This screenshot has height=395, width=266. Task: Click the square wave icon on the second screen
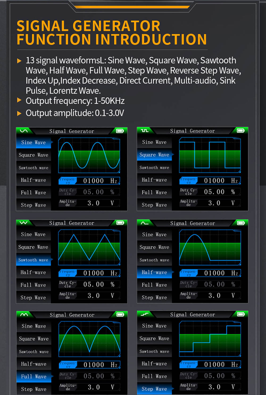click(144, 131)
